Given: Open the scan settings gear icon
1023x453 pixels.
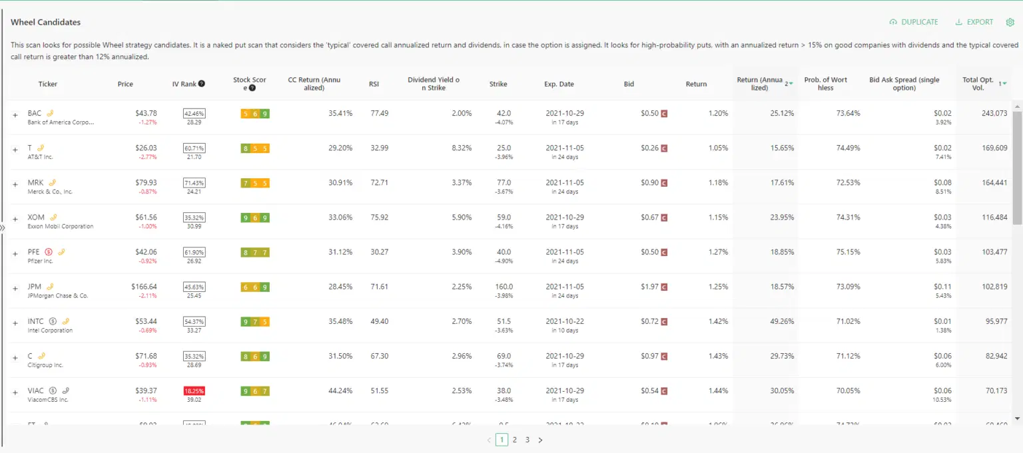Looking at the screenshot, I should (x=1009, y=22).
